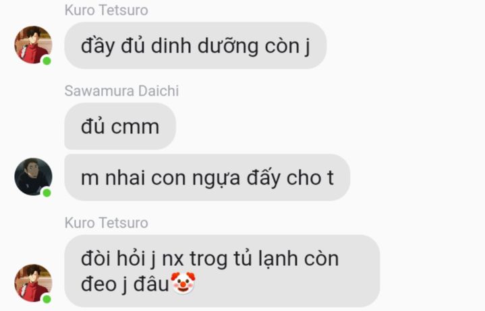The height and width of the screenshot is (311, 485).
Task: Select the message 'đầy đủ dinh dưỡng còn j'
Action: (x=196, y=45)
